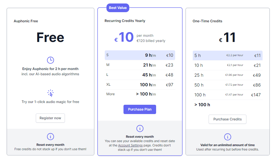Click the info icon below Purchase Plan
Image resolution: width=277 pixels, height=158 pixels.
[140, 128]
